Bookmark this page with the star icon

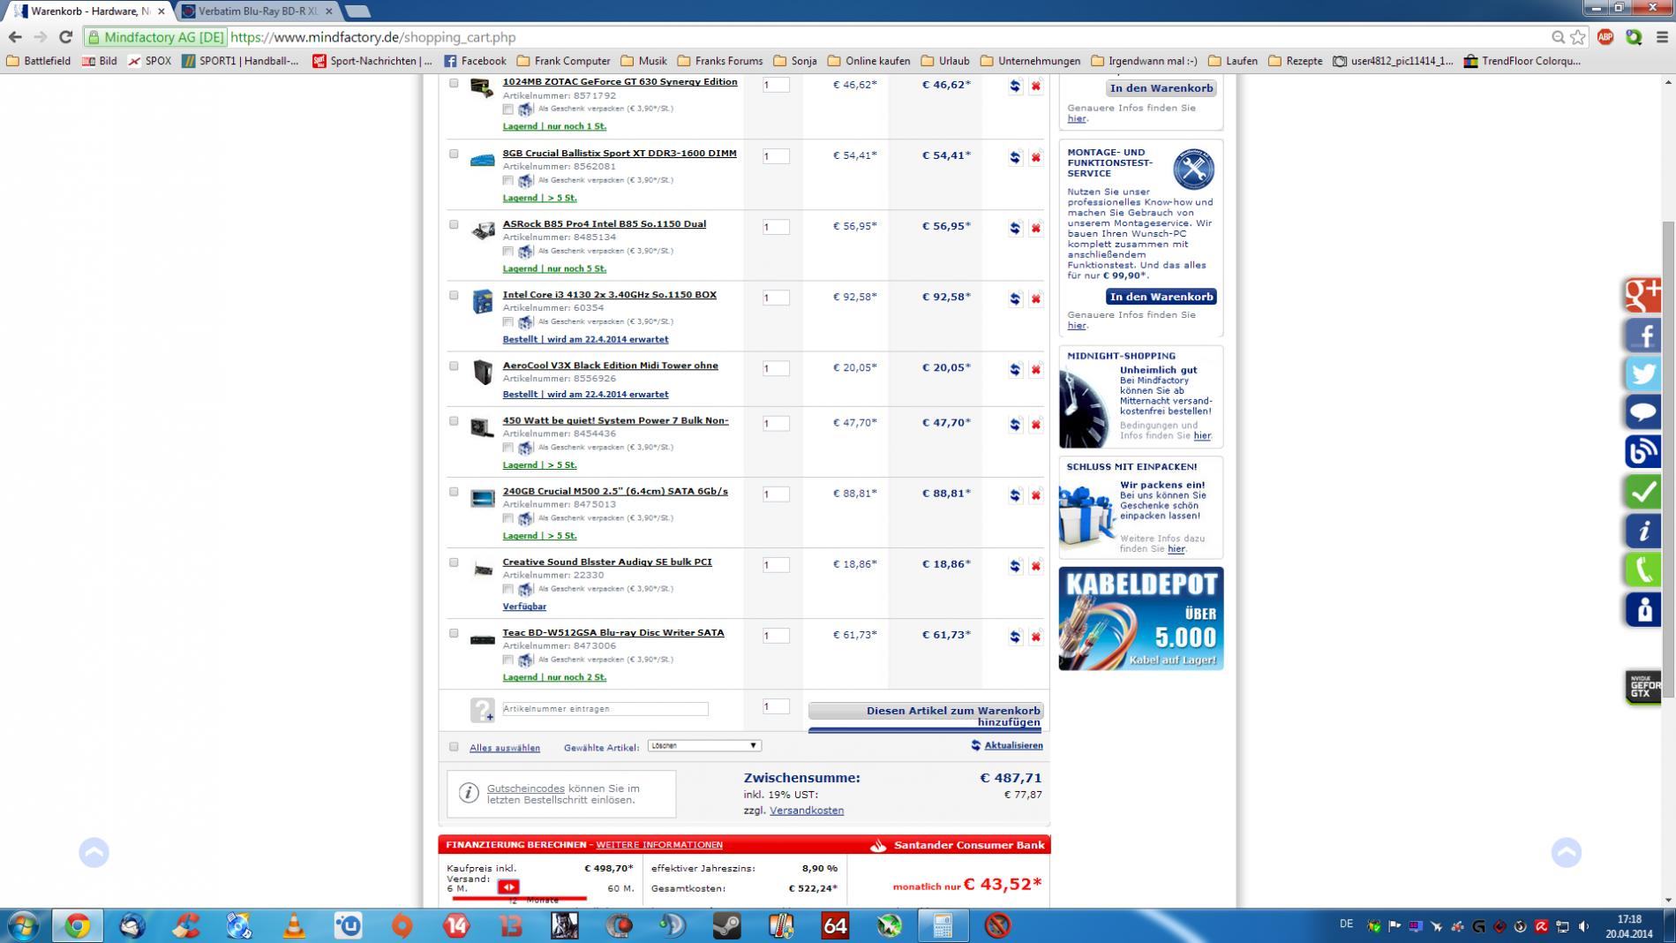point(1578,37)
